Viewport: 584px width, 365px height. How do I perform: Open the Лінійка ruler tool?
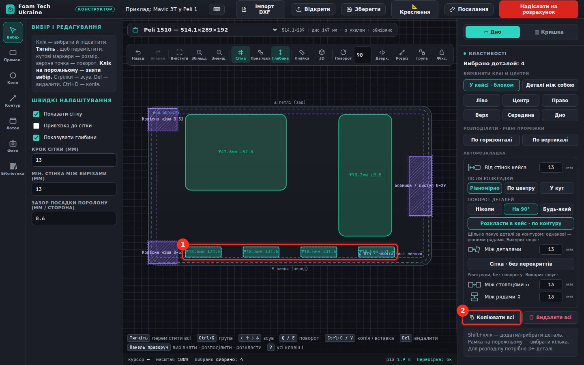[x=302, y=55]
